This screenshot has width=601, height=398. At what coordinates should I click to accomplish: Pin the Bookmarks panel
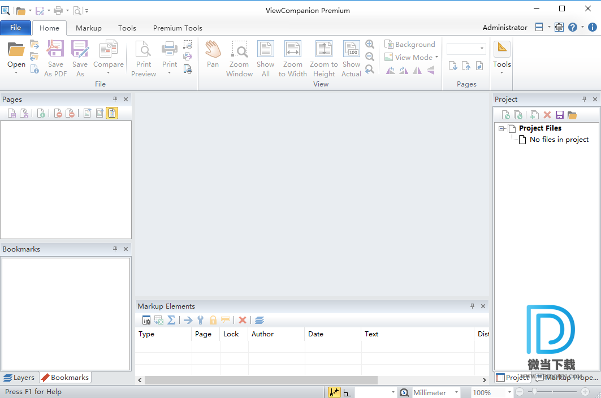[115, 249]
